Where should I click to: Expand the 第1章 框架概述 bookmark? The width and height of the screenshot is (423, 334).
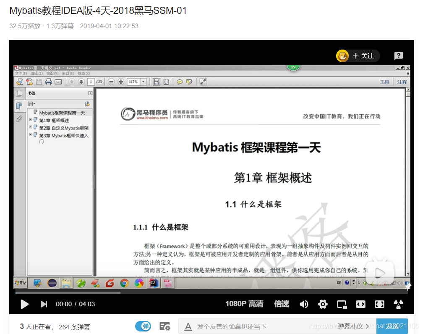[31, 119]
